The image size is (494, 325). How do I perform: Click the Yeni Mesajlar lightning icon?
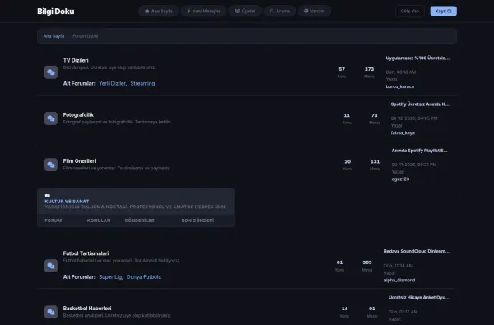189,11
